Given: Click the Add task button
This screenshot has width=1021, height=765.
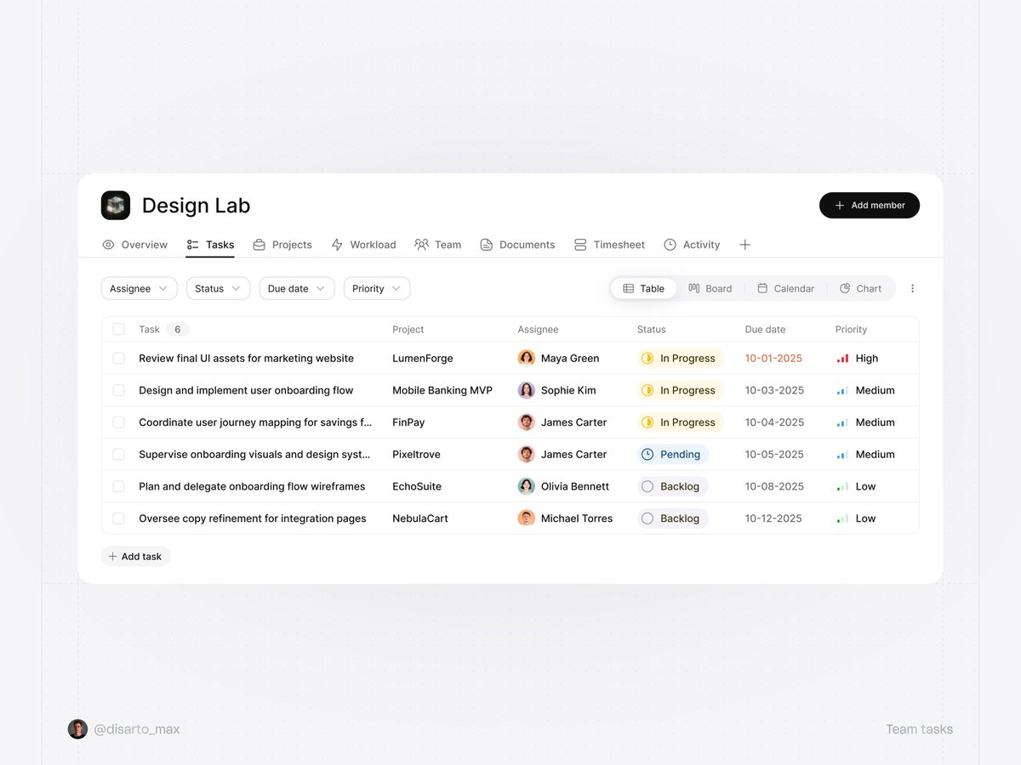Looking at the screenshot, I should (x=135, y=556).
